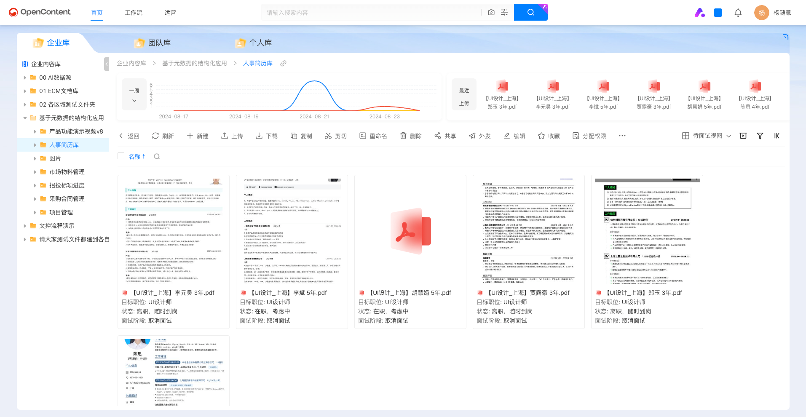Click the OpenContent logo

(40, 12)
